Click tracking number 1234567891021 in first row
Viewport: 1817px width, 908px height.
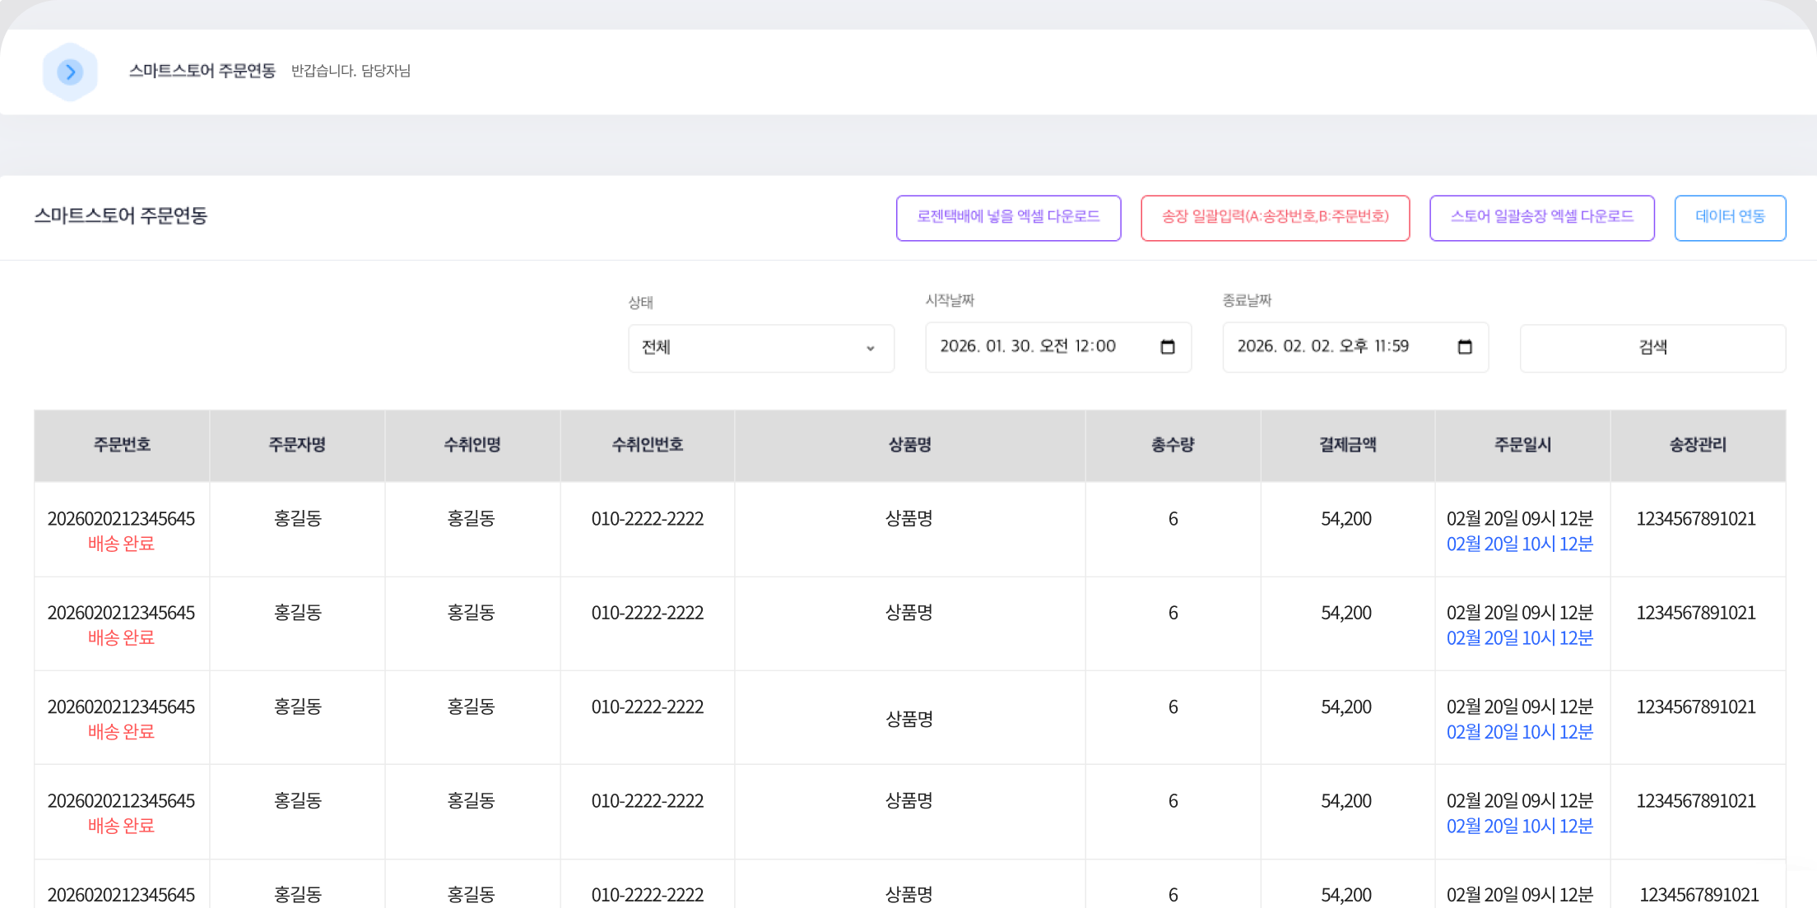pos(1696,519)
